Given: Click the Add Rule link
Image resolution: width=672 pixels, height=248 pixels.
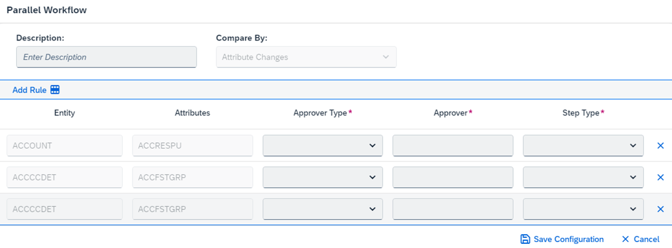Looking at the screenshot, I should point(29,90).
